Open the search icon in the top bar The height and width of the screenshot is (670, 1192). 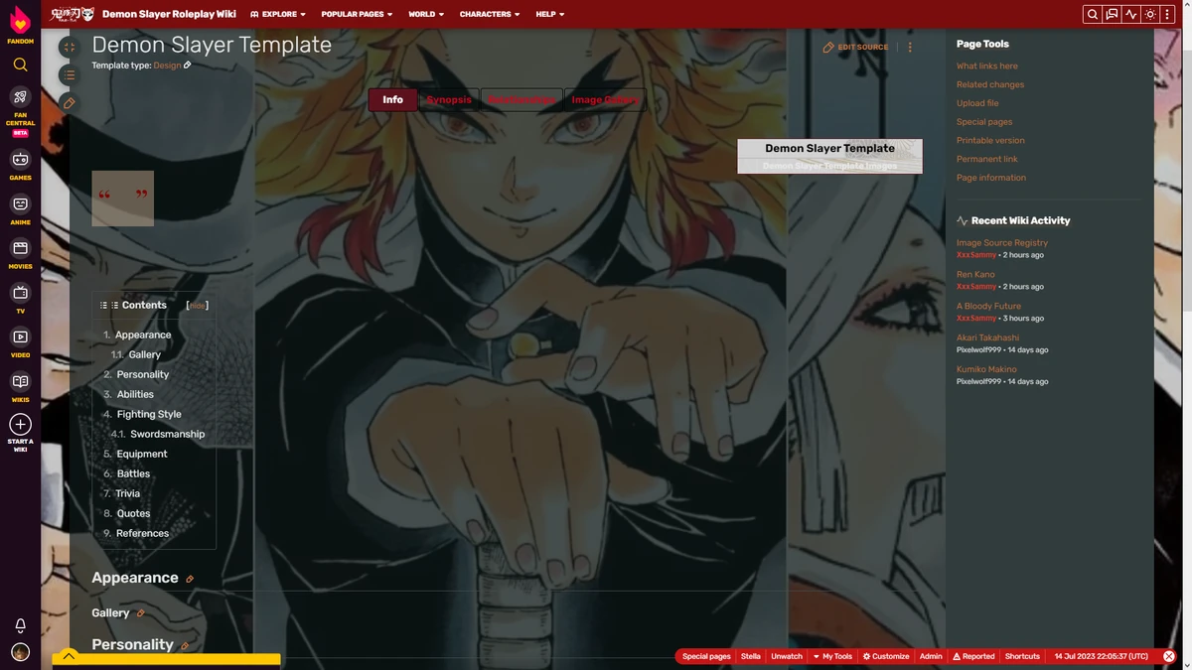click(x=1092, y=14)
